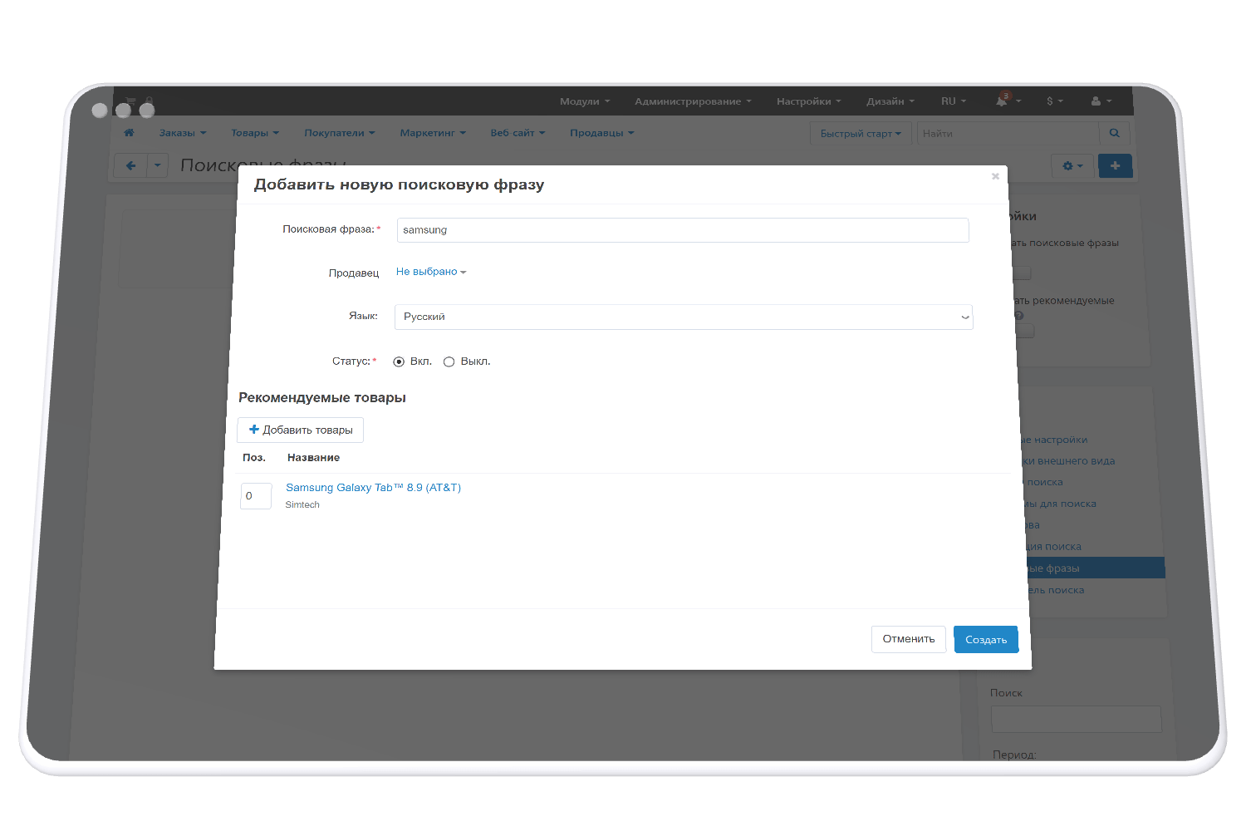
Task: Click the search magnifier icon
Action: (x=1114, y=133)
